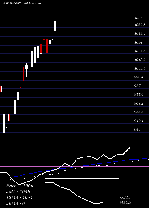
Task: Click the 949.4 price axis label
Action: pos(139,121)
